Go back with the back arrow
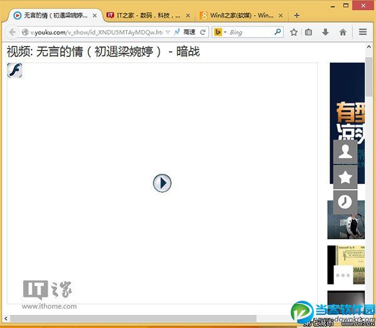This screenshot has width=376, height=328. point(12,32)
